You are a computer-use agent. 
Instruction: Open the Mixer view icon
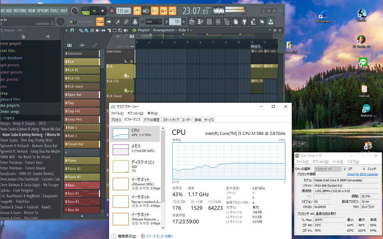point(218,22)
